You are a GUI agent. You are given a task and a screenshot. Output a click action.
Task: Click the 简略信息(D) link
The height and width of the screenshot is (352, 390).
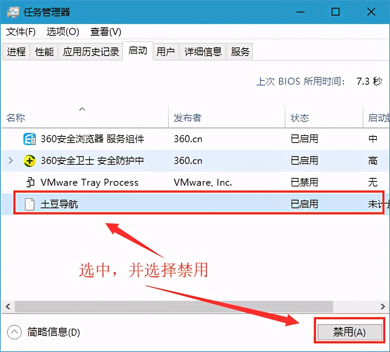point(53,332)
